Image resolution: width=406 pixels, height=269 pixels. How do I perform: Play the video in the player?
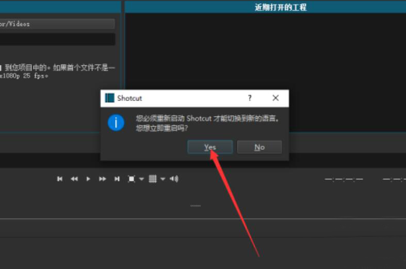click(88, 179)
